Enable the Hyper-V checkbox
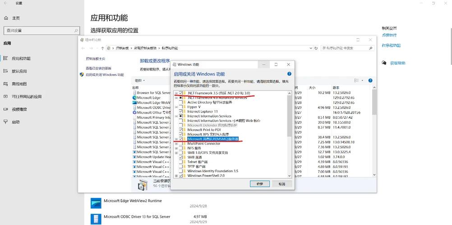The height and width of the screenshot is (225, 452). 181,107
